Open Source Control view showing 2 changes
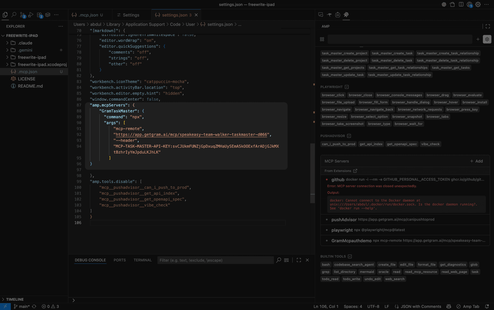494x310 pixels. click(x=23, y=15)
